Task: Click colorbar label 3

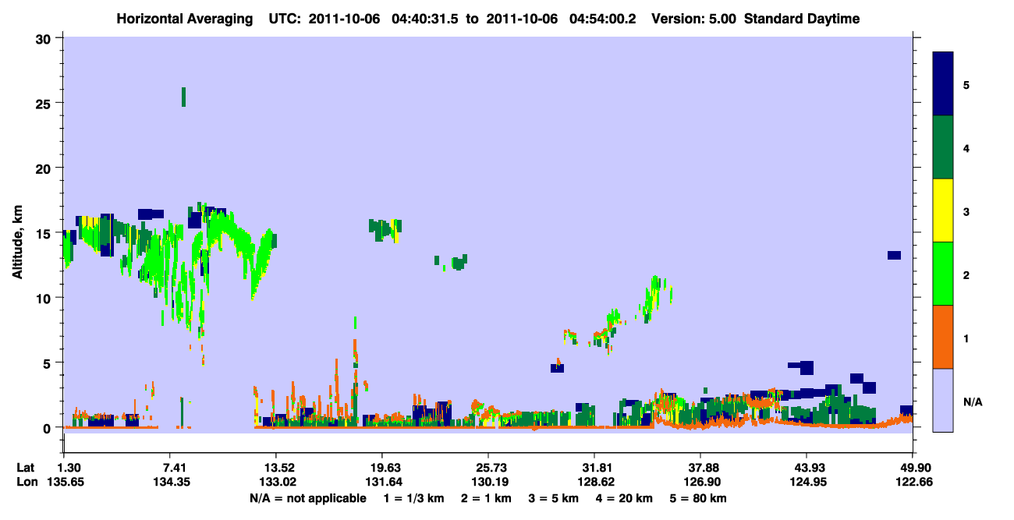Action: click(966, 210)
